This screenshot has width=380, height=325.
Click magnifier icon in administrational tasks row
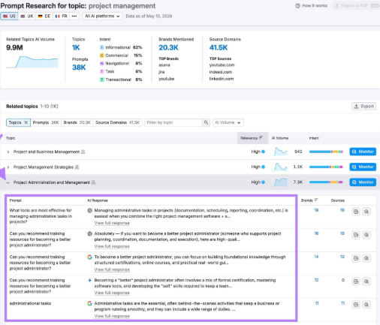[366, 305]
